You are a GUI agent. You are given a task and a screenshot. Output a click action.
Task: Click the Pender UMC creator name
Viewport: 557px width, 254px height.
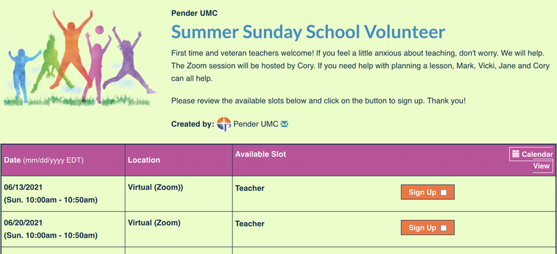tap(256, 124)
